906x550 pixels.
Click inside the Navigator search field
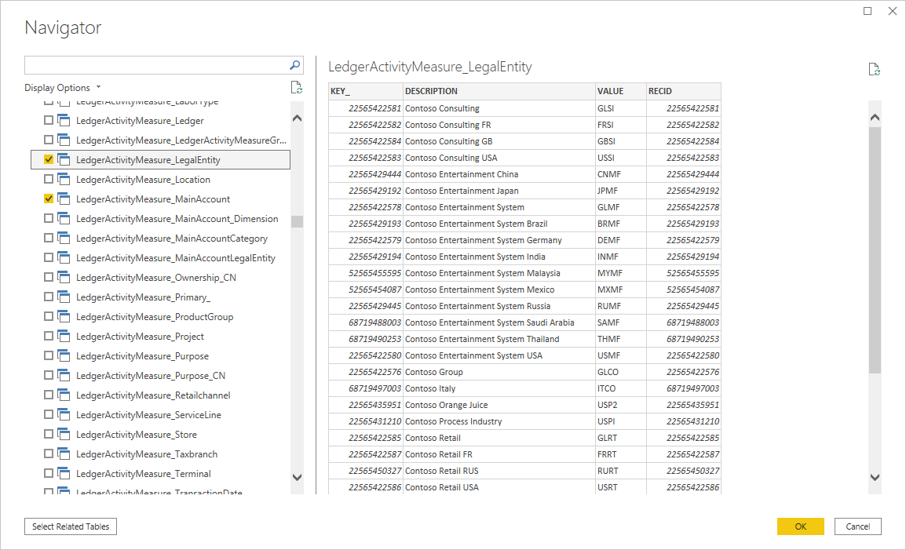coord(156,65)
